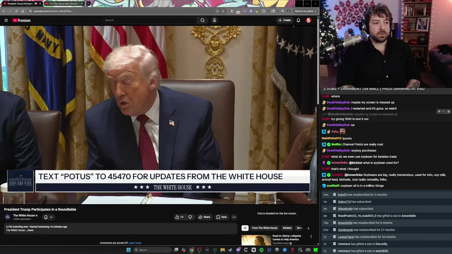Open WhoaKoldy username in subscription feed

click(x=345, y=209)
